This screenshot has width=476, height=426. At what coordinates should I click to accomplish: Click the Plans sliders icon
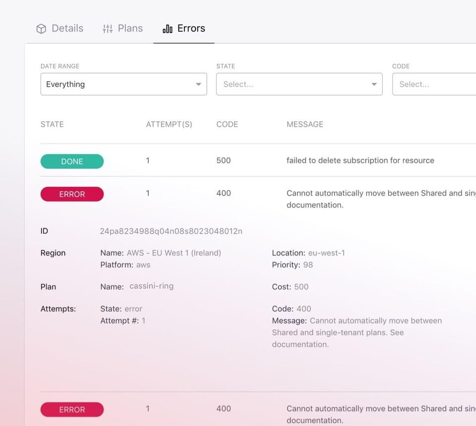(108, 29)
